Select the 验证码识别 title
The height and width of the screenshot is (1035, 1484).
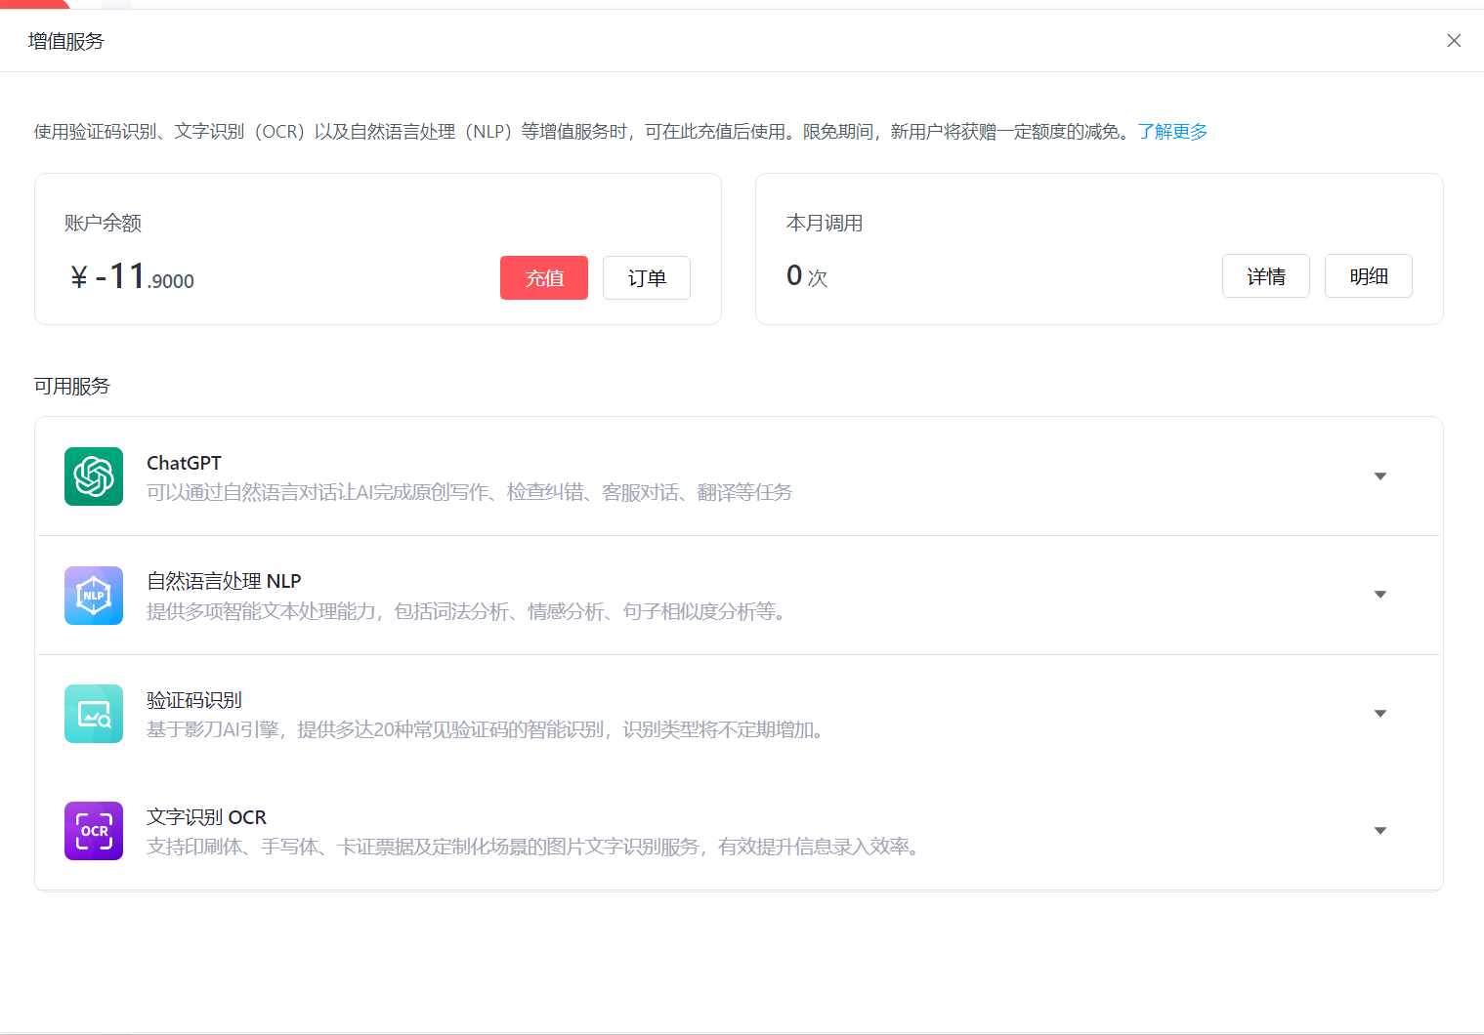194,700
